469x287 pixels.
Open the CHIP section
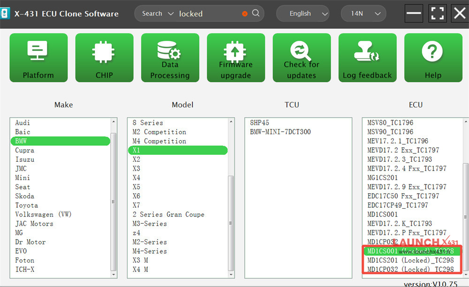click(105, 58)
